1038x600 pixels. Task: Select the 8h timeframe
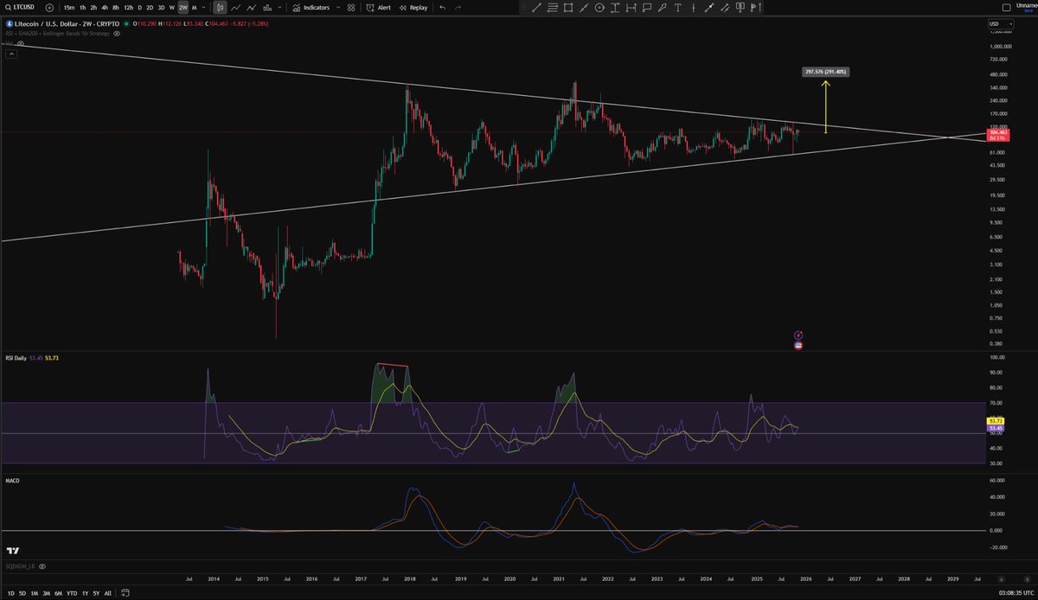click(x=116, y=8)
